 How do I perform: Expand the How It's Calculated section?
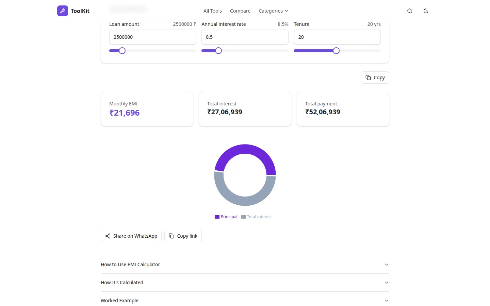coord(245,283)
